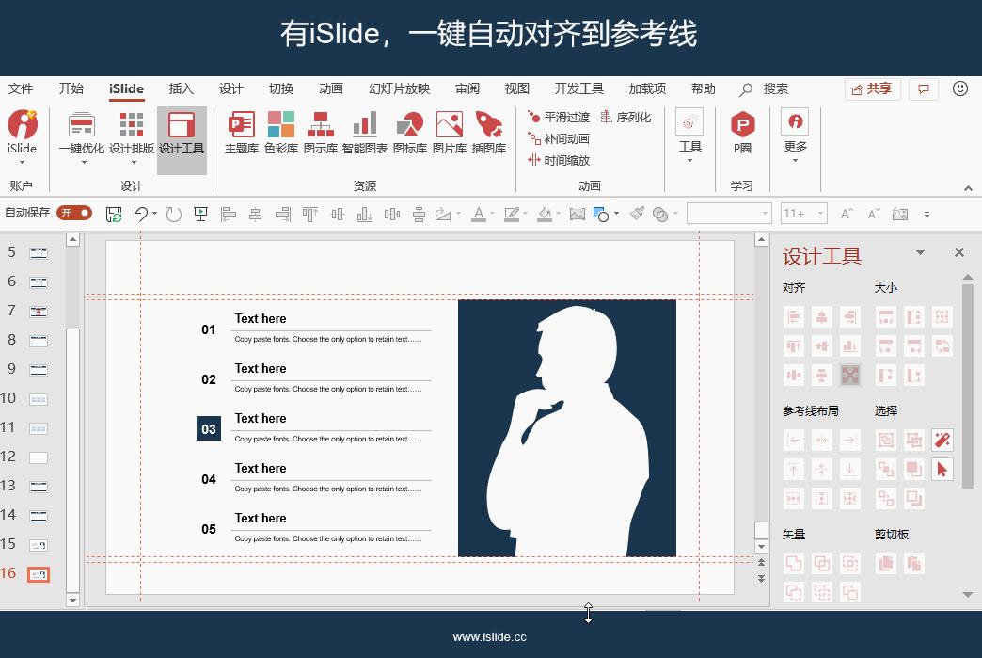Click the red arrow cursor select icon

tap(942, 470)
